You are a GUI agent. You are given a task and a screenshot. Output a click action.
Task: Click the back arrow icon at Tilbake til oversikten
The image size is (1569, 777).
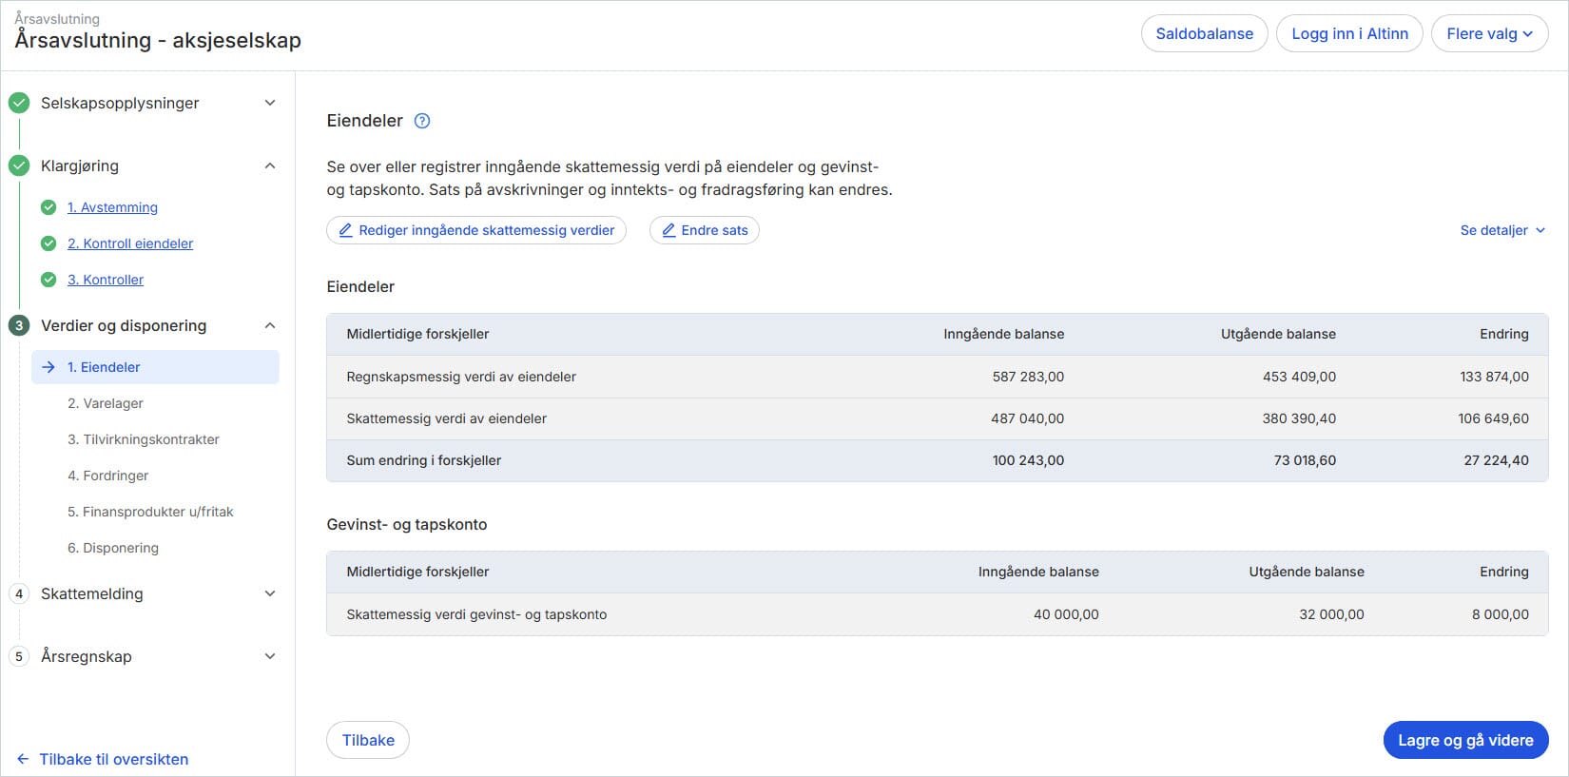pyautogui.click(x=23, y=759)
